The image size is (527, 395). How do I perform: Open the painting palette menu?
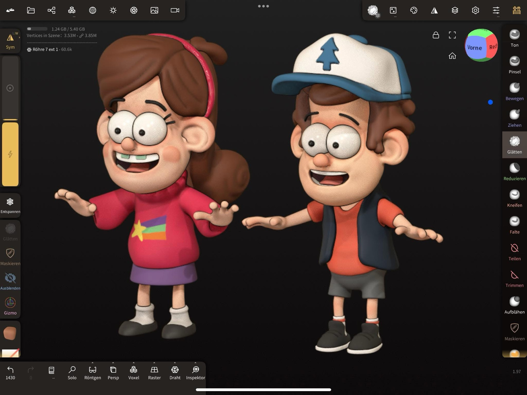(414, 10)
